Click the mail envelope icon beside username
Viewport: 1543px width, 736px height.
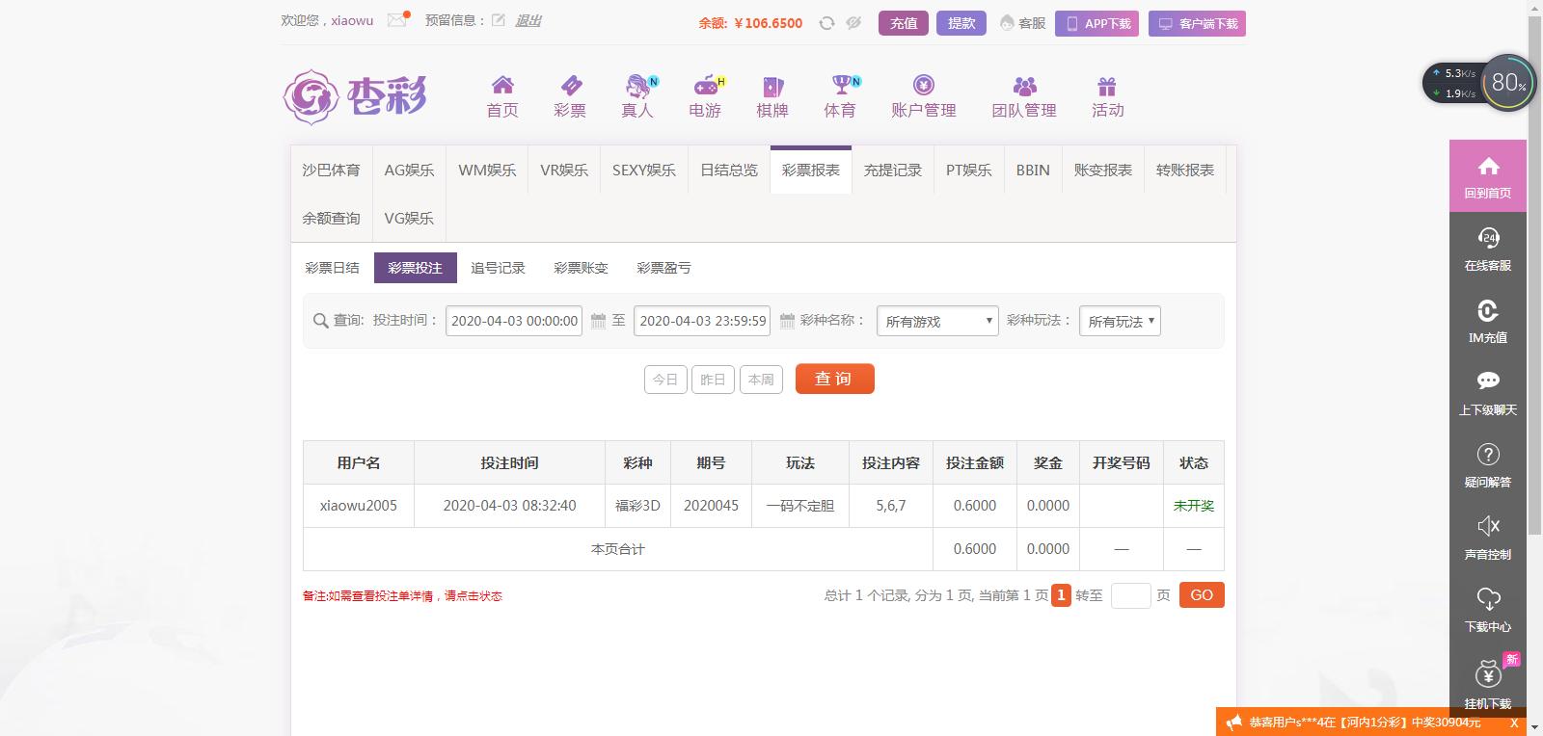tap(396, 20)
